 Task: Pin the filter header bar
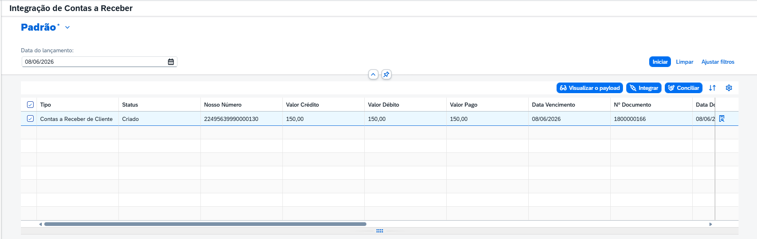pyautogui.click(x=386, y=74)
